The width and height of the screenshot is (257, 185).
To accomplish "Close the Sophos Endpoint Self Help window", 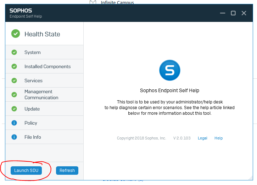I will click(x=244, y=13).
